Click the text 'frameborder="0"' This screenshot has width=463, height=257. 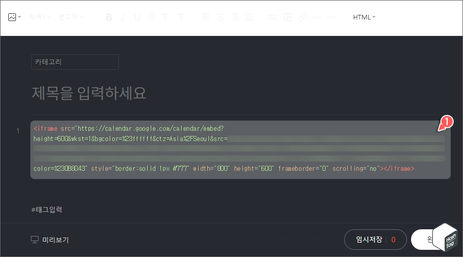tap(303, 168)
